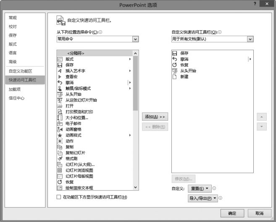The image size is (276, 222).
Task: Click the 动作 icon
Action: pyautogui.click(x=60, y=141)
